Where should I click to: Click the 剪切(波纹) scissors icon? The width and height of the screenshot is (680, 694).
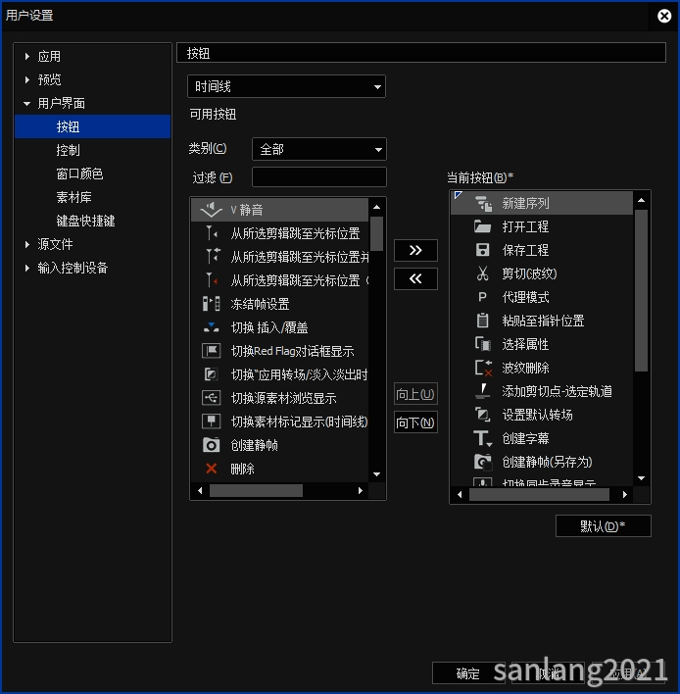coord(482,273)
